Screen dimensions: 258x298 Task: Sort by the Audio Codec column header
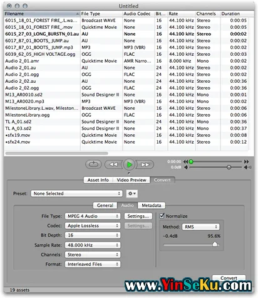138,14
